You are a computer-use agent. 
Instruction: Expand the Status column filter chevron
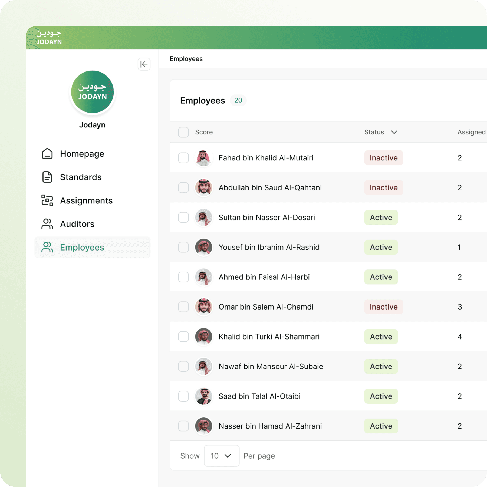[x=394, y=132]
